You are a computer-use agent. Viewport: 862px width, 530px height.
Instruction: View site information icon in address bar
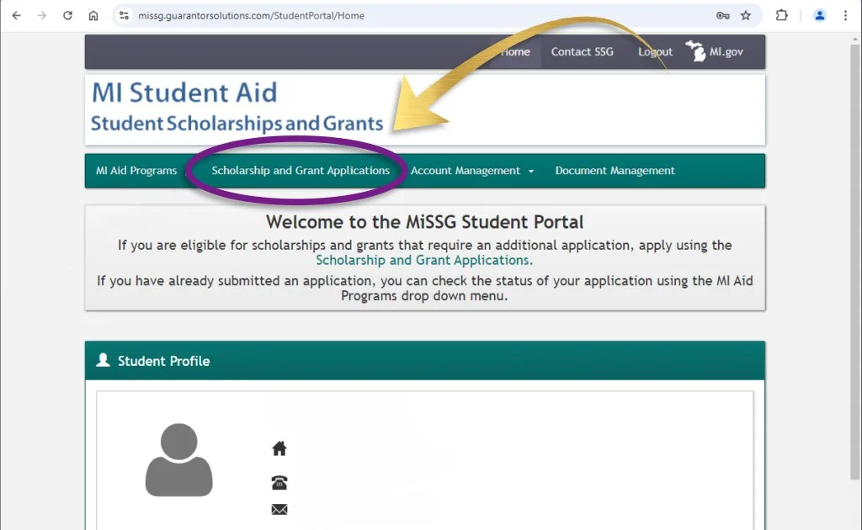click(x=125, y=15)
